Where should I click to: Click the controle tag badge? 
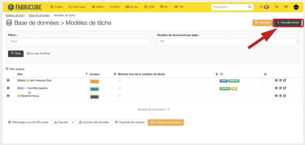pyautogui.click(x=225, y=88)
